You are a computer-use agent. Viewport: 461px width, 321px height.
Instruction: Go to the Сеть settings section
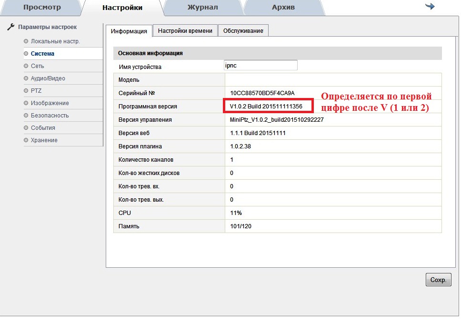coord(37,66)
